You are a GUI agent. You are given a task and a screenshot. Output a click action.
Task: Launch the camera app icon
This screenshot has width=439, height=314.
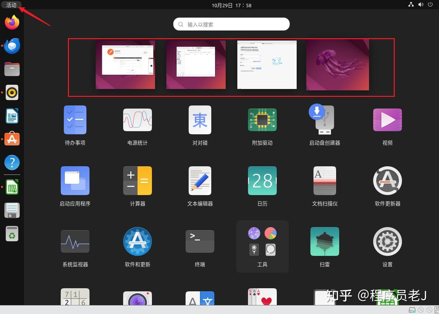pyautogui.click(x=138, y=298)
